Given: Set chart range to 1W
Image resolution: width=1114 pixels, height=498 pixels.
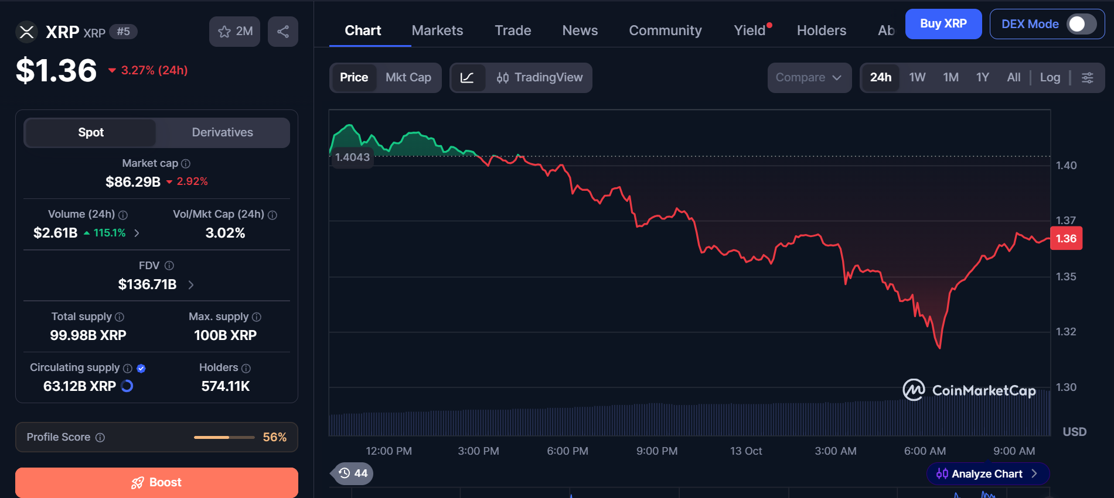Looking at the screenshot, I should tap(917, 78).
